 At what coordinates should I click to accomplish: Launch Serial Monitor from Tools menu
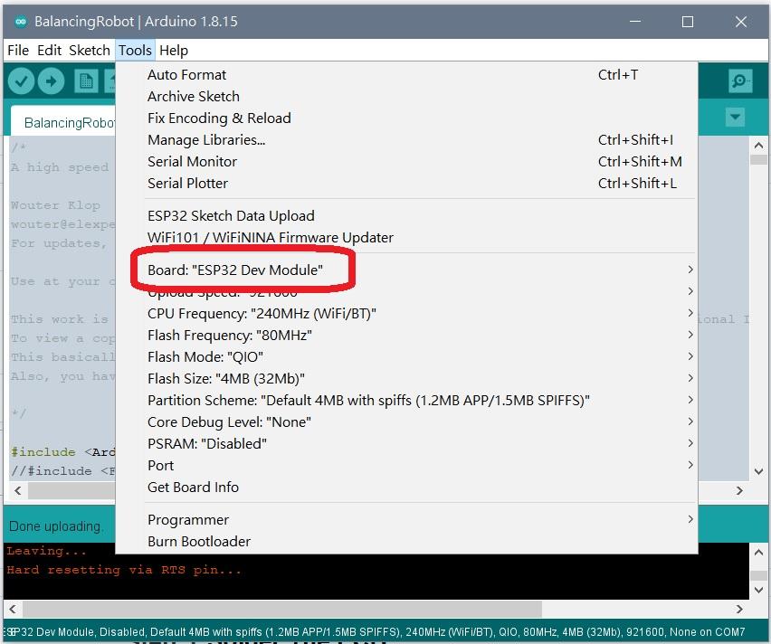406,161
